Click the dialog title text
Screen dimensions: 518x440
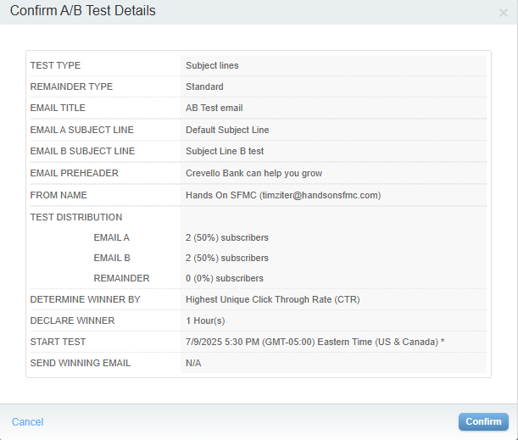pos(82,11)
